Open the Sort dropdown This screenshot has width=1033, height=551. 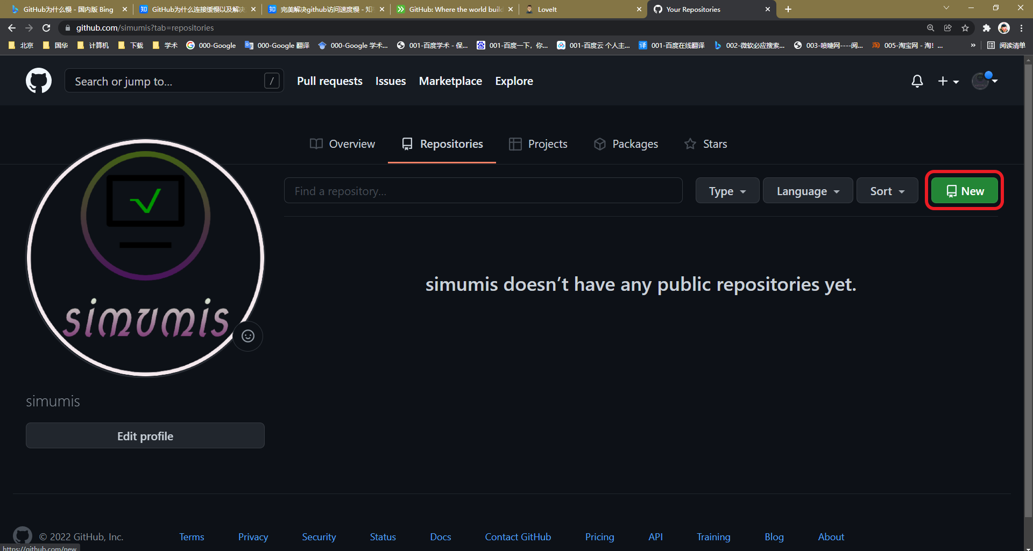pos(887,191)
